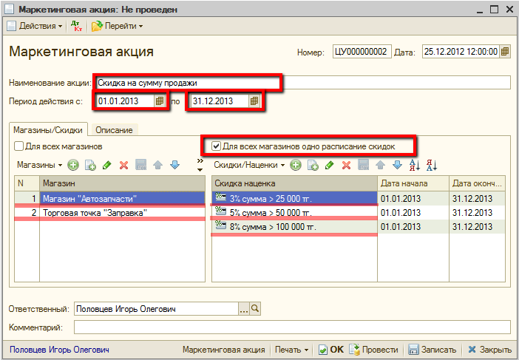Click into the Комментарий input field
The height and width of the screenshot is (360, 519).
[292, 327]
